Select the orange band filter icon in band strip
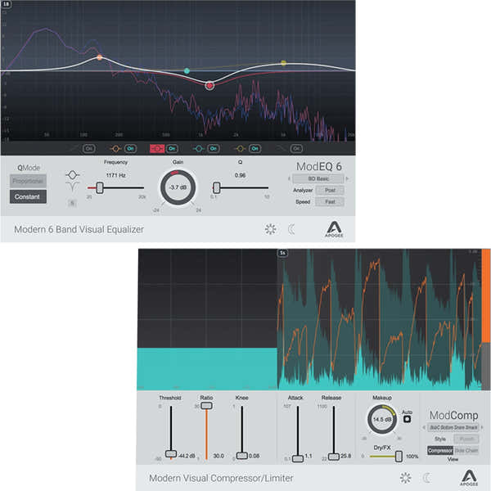 pos(115,148)
